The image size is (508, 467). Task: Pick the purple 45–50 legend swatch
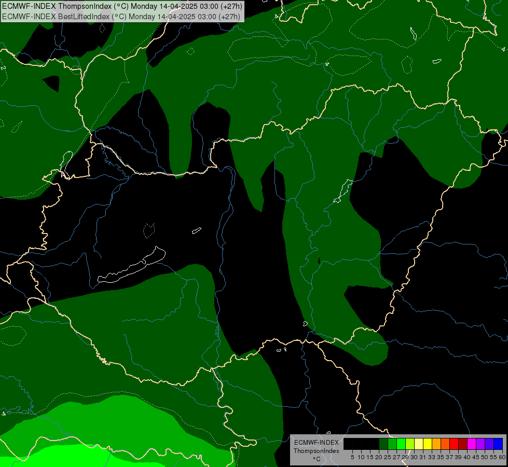pyautogui.click(x=480, y=444)
